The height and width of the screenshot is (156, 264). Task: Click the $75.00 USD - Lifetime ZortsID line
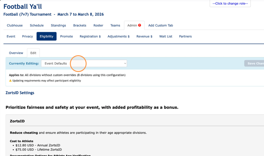point(39,150)
